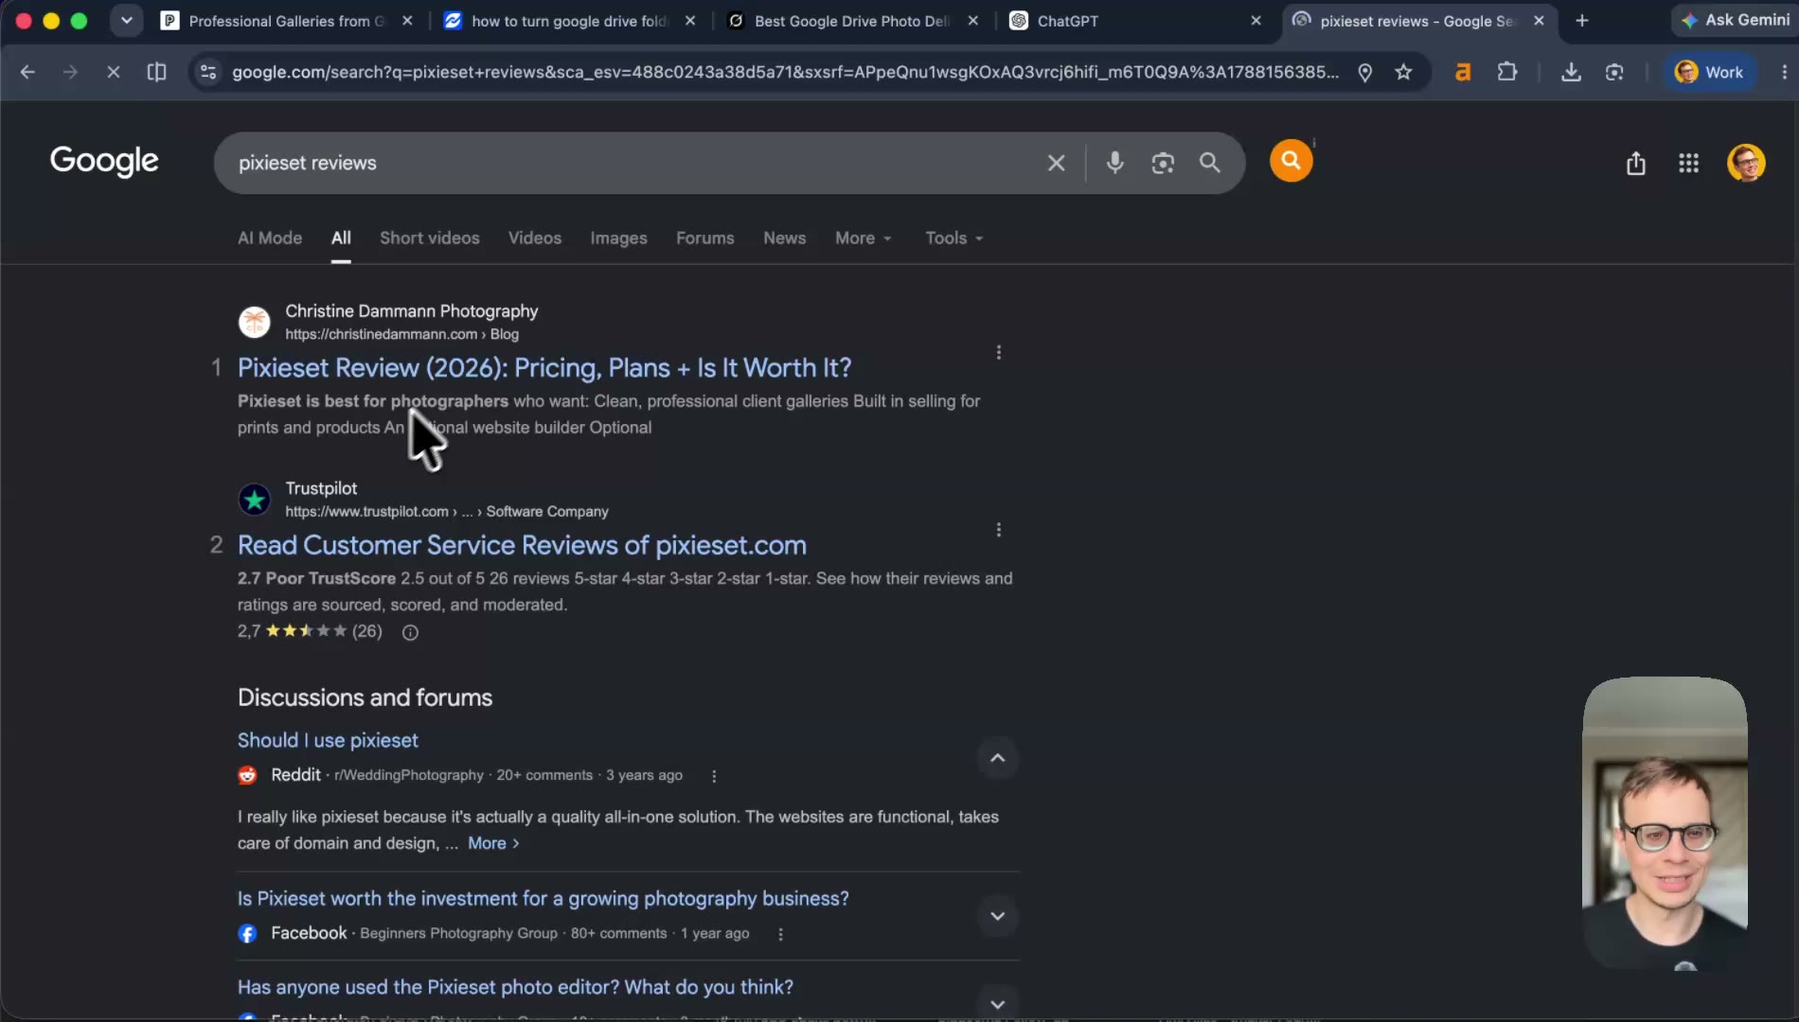Open a new browser tab
The height and width of the screenshot is (1022, 1799).
point(1581,21)
